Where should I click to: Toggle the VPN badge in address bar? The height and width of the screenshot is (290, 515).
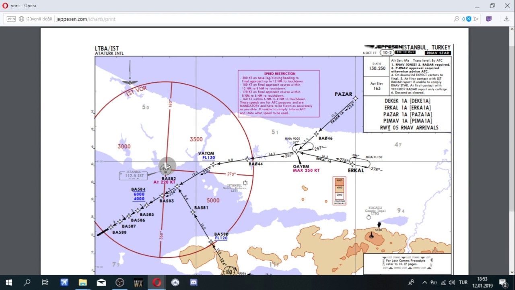point(11,19)
